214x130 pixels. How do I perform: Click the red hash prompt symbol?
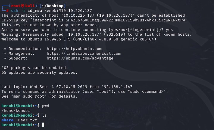(7, 11)
